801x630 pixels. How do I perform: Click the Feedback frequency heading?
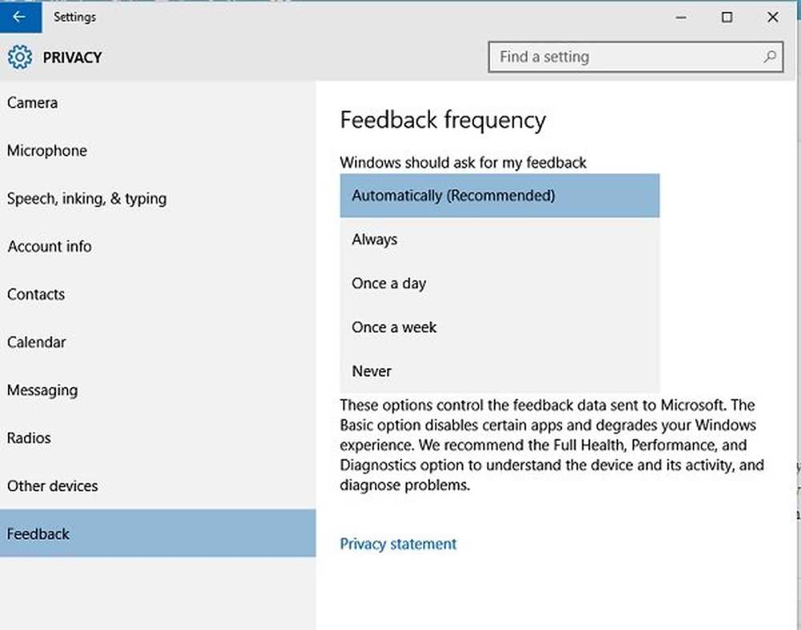pyautogui.click(x=443, y=121)
